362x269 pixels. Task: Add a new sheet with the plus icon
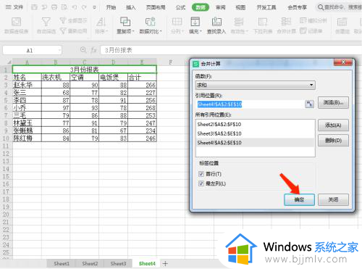point(165,263)
